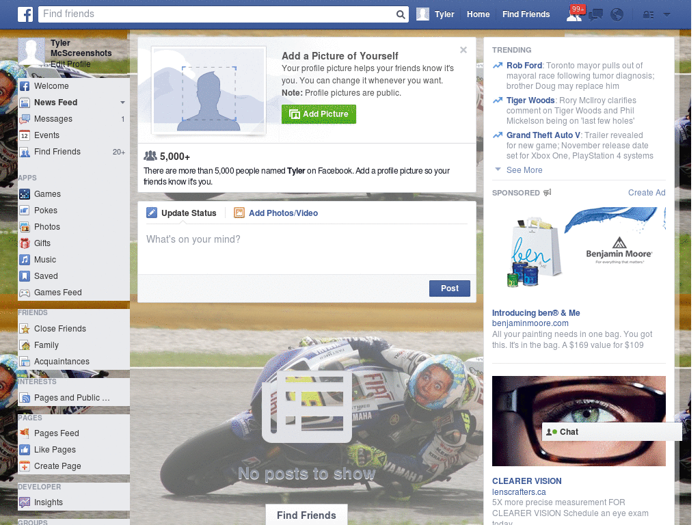Screen dimensions: 700x525
Task: Click the Events calendar icon
Action: 25,135
